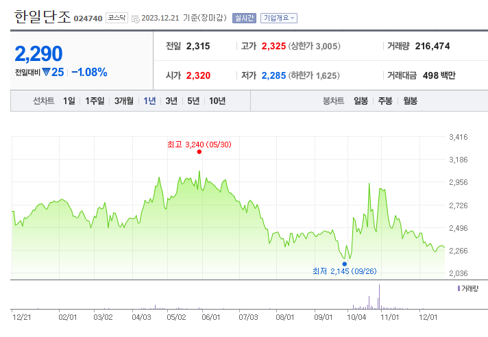Select the 1년 line chart tab

(x=149, y=101)
